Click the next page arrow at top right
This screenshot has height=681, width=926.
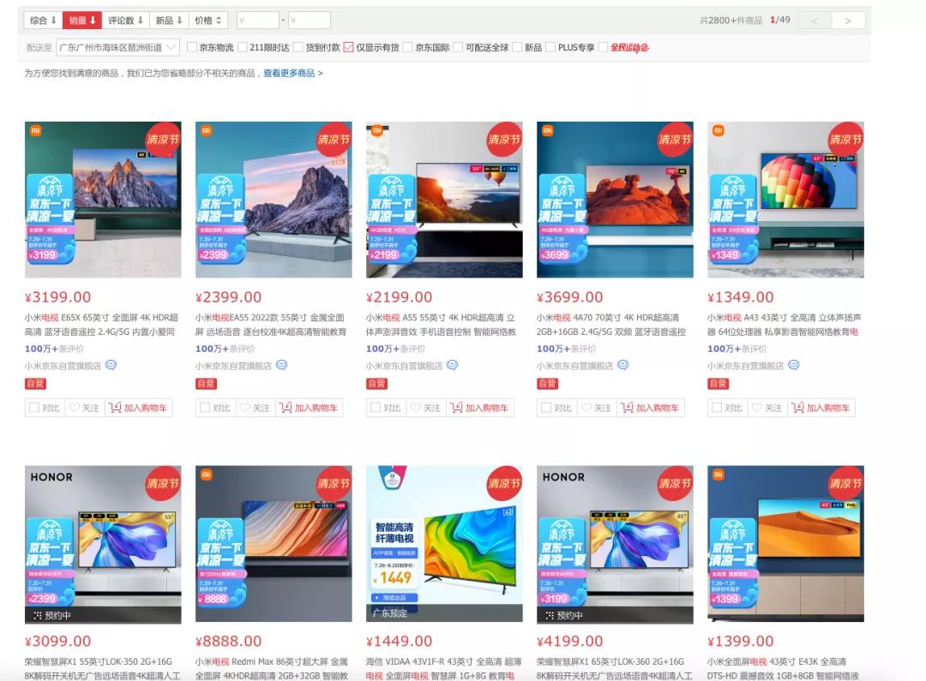click(x=848, y=21)
